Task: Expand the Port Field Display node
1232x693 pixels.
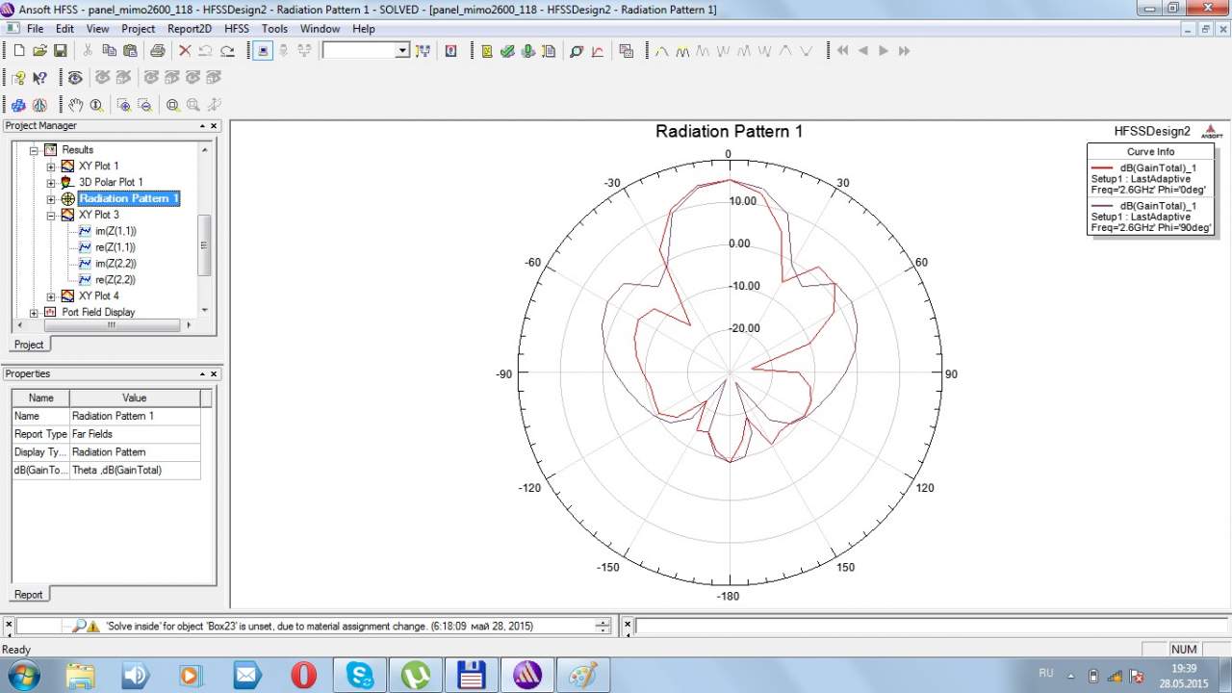Action: pyautogui.click(x=35, y=313)
